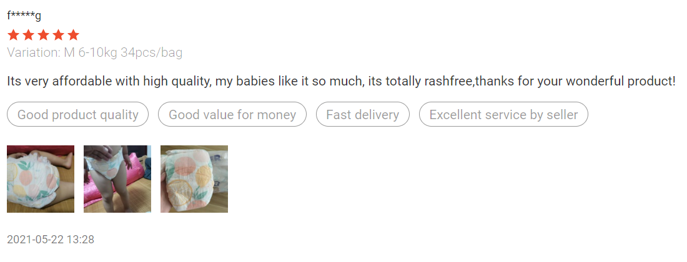Click the fourth rating star

click(58, 35)
